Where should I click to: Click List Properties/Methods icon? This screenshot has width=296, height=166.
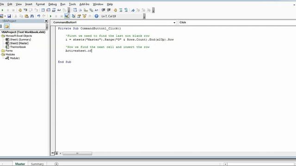click(x=75, y=10)
